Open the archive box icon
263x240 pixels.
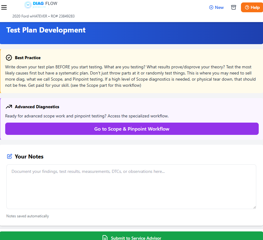(234, 7)
